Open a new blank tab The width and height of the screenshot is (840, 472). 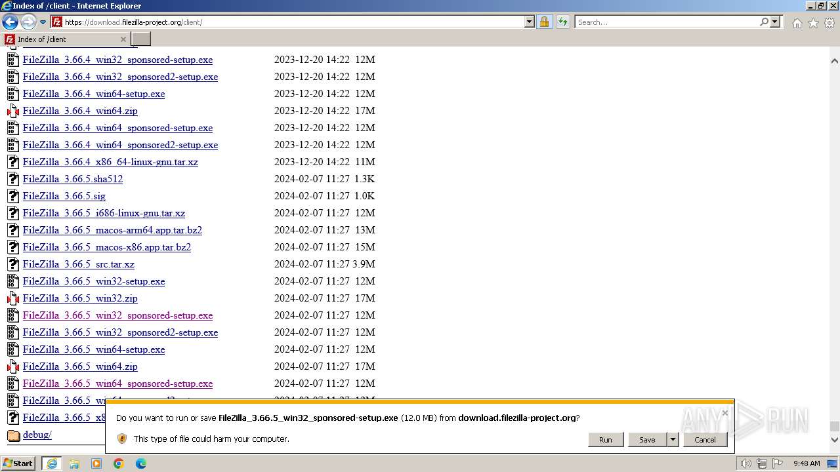[x=141, y=39]
